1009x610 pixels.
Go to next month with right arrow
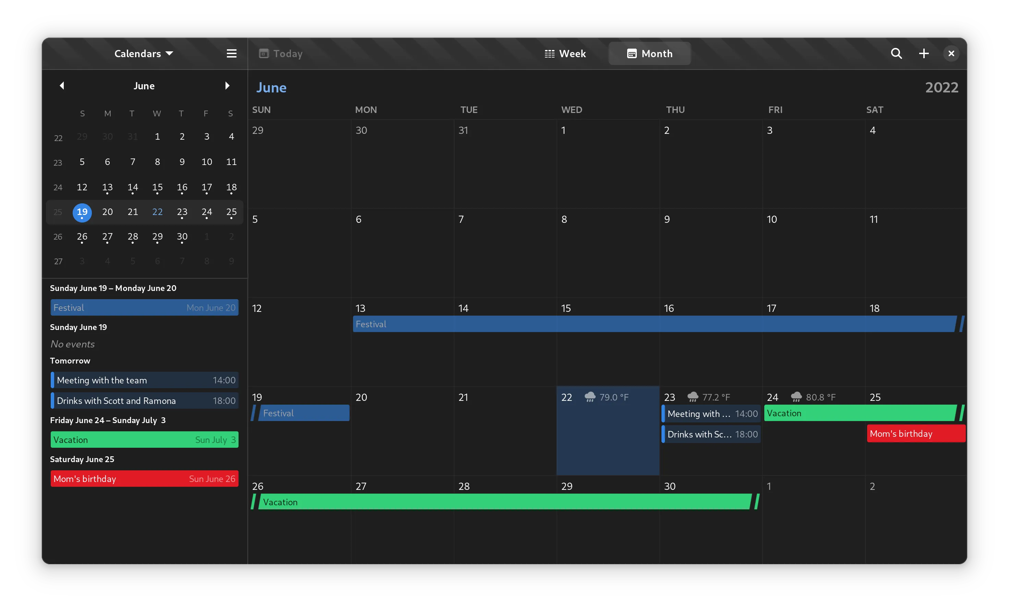227,86
